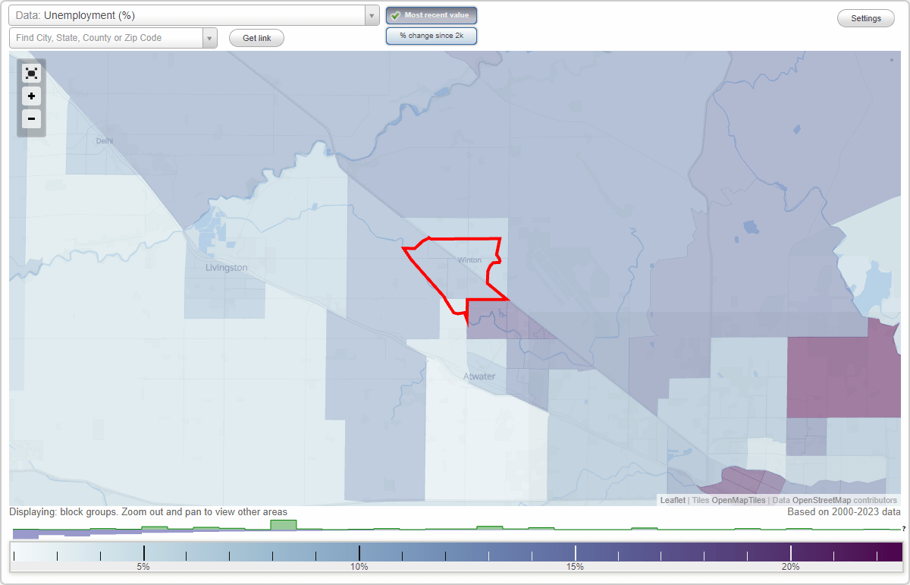Focus the Find City, State, County field

click(x=106, y=38)
